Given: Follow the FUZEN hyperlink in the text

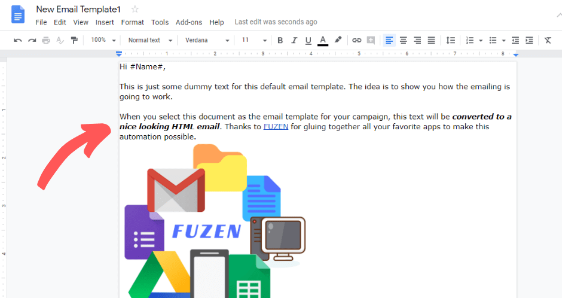Looking at the screenshot, I should point(276,127).
